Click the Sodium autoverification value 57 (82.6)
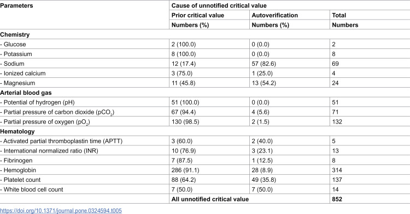 (x=264, y=64)
